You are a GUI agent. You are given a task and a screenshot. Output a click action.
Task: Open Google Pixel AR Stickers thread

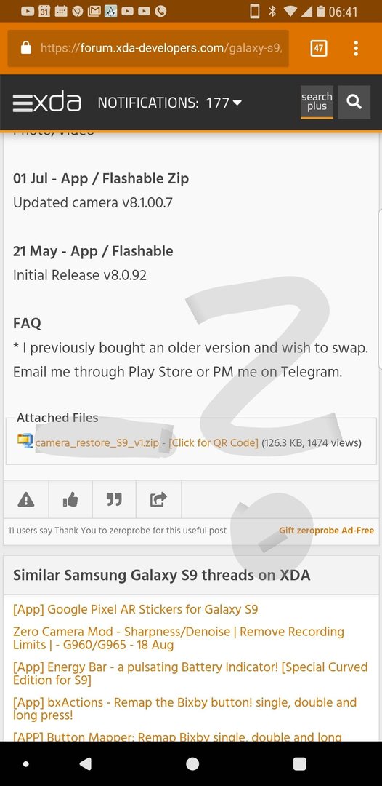coord(136,610)
